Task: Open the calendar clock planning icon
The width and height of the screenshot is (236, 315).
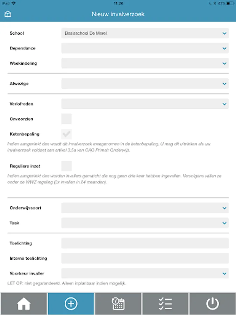Action: (118, 304)
